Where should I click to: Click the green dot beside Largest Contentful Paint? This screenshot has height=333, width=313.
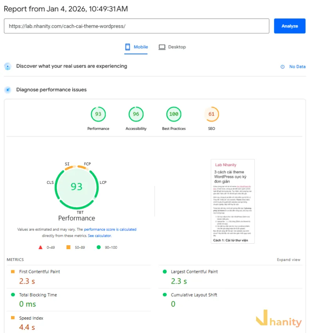coord(165,271)
